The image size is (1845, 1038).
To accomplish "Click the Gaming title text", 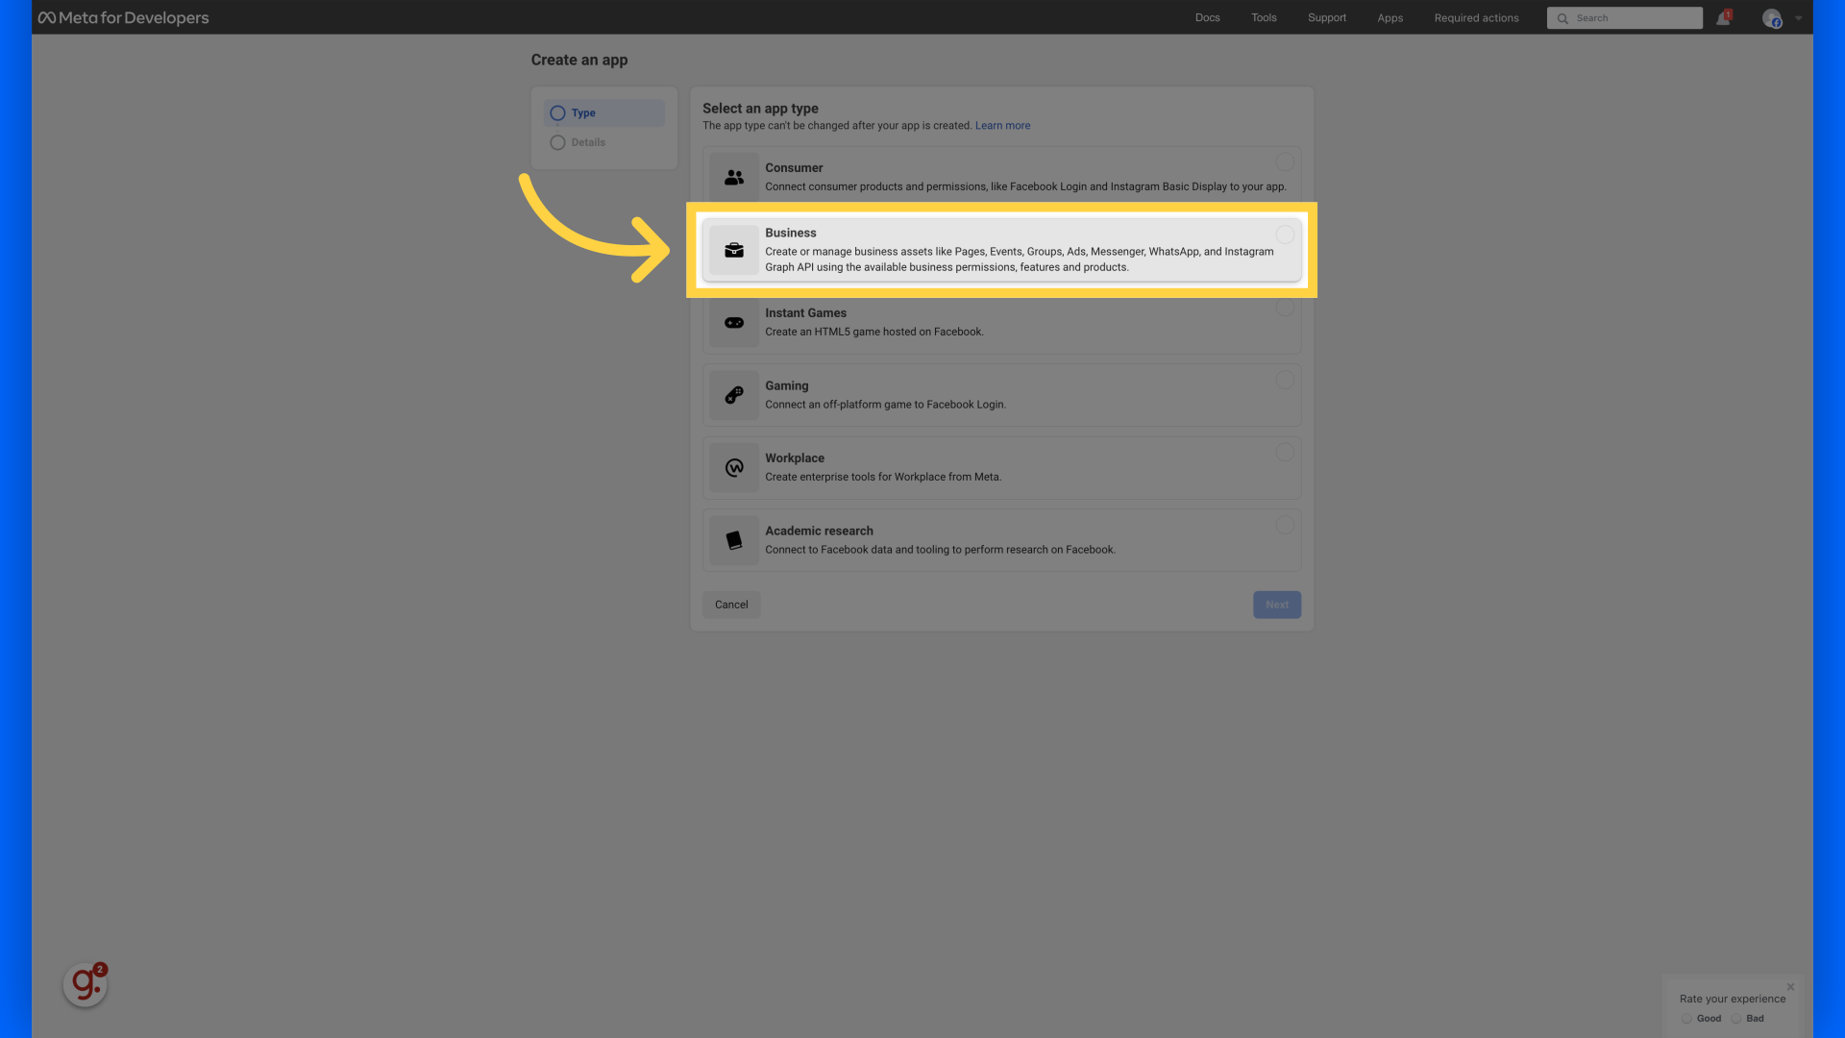I will 787,385.
